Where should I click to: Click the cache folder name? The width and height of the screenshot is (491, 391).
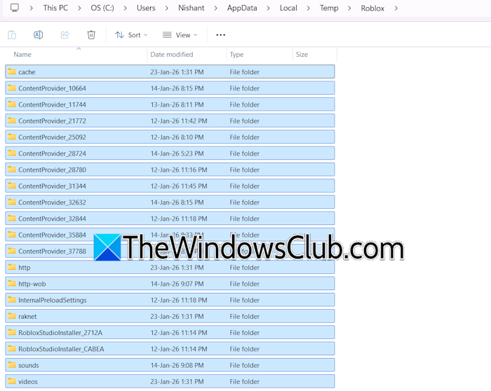tap(27, 72)
